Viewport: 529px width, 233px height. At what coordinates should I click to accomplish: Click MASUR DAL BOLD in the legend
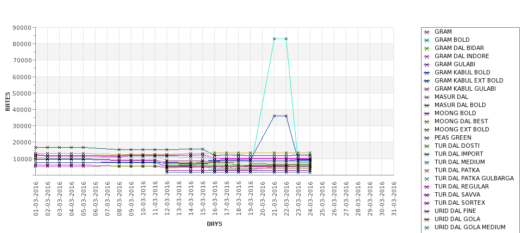pyautogui.click(x=460, y=105)
